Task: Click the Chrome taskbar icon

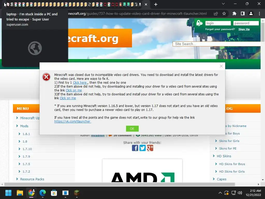Action: click(x=31, y=193)
